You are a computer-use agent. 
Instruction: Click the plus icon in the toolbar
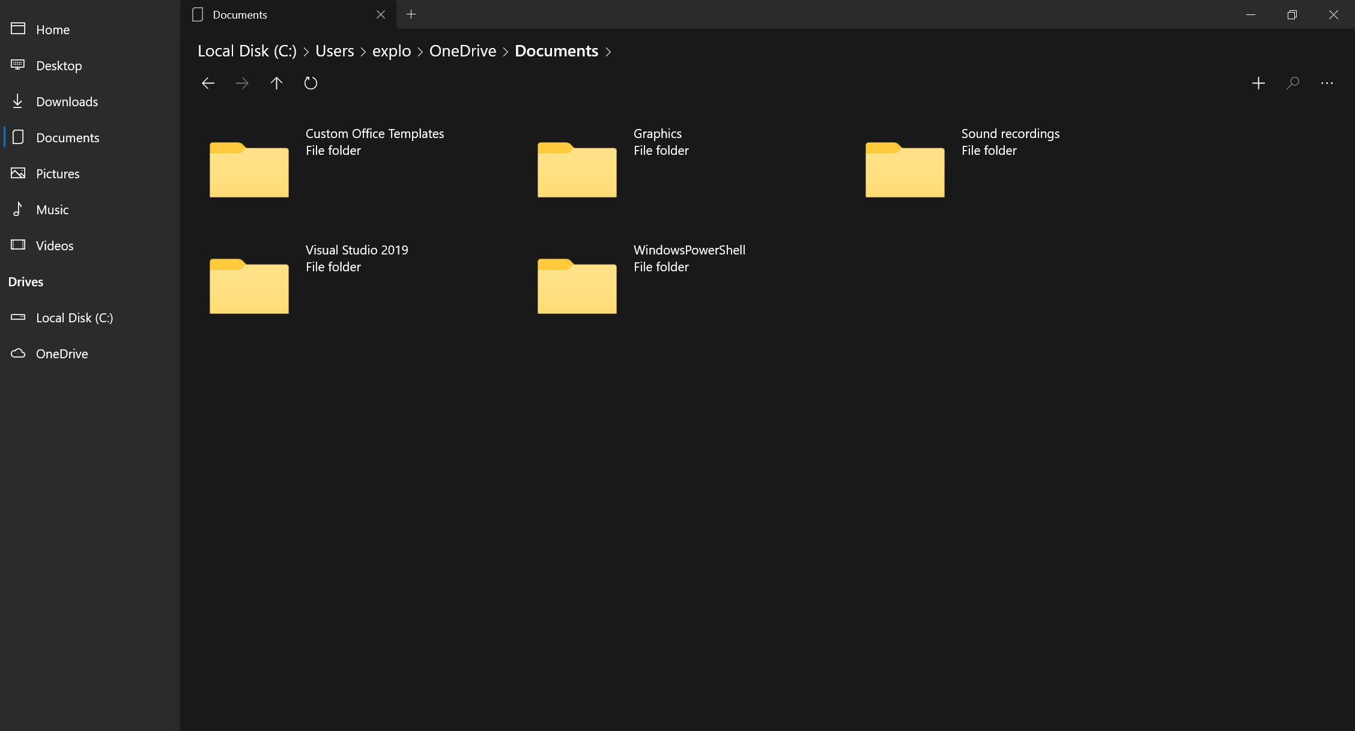(1258, 83)
